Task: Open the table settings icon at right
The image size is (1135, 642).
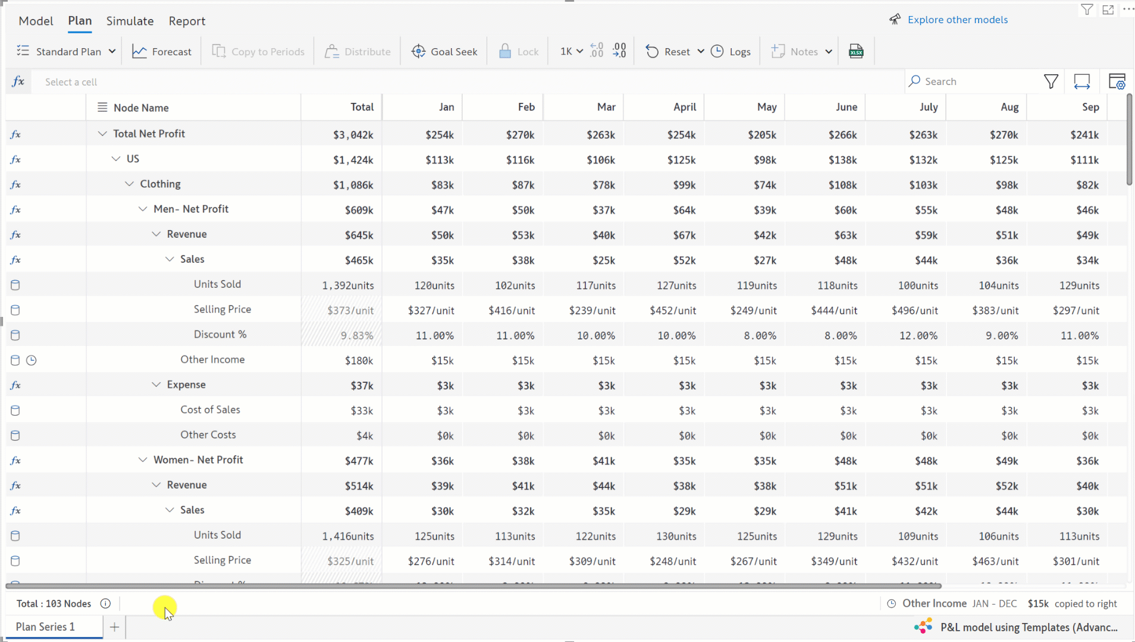Action: pyautogui.click(x=1117, y=81)
